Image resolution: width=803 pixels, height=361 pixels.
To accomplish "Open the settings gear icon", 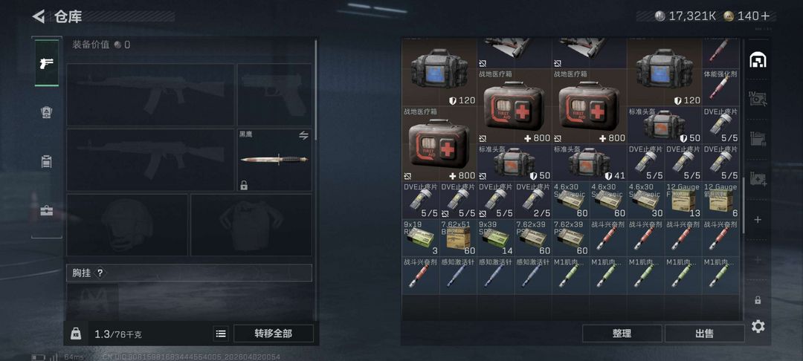I will pyautogui.click(x=758, y=326).
